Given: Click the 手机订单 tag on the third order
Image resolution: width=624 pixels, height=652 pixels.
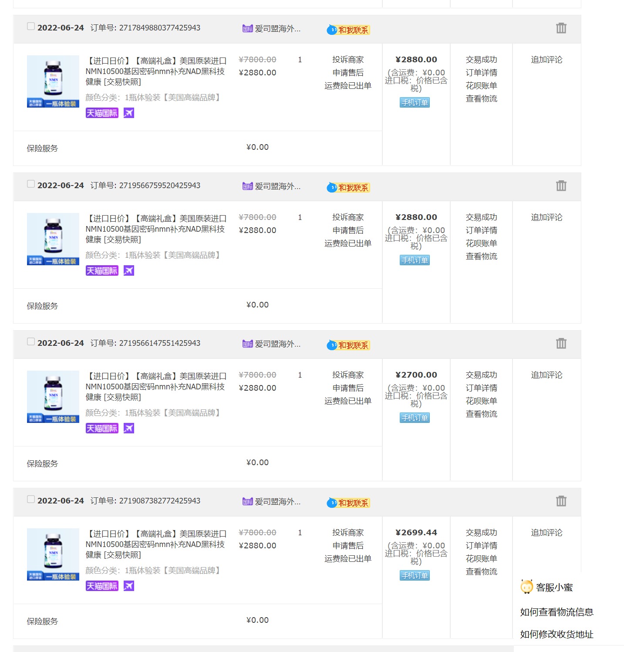Looking at the screenshot, I should point(414,418).
